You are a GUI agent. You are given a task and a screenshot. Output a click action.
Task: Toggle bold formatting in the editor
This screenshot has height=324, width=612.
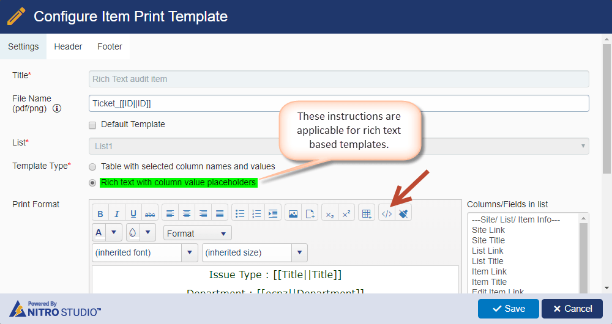tap(100, 213)
